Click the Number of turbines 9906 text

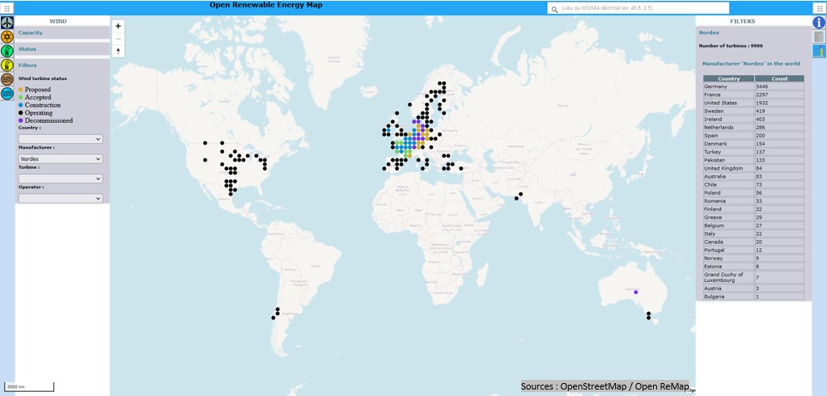[x=731, y=46]
